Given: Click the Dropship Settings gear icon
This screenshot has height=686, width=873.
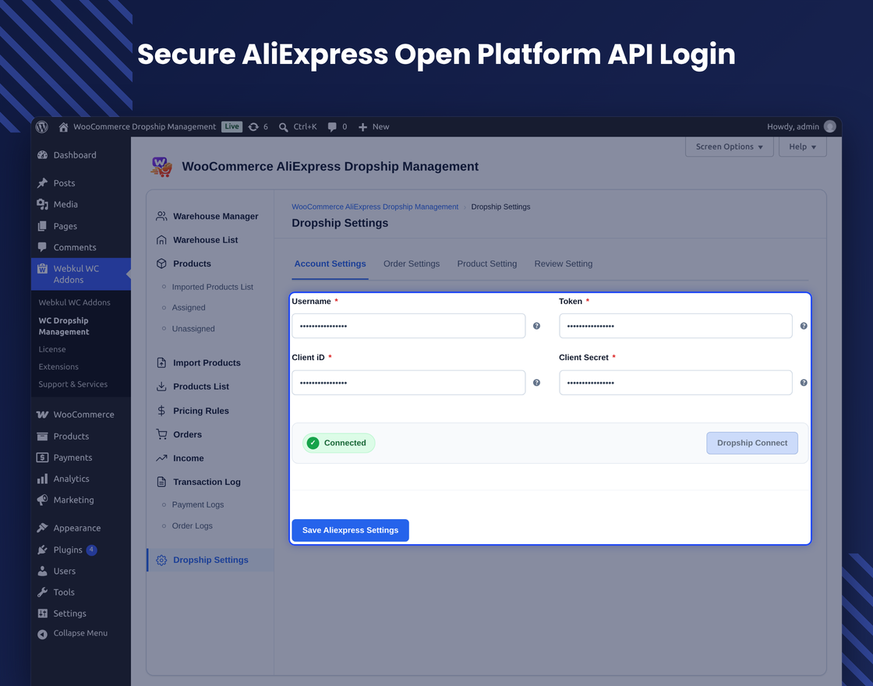Looking at the screenshot, I should pos(161,560).
